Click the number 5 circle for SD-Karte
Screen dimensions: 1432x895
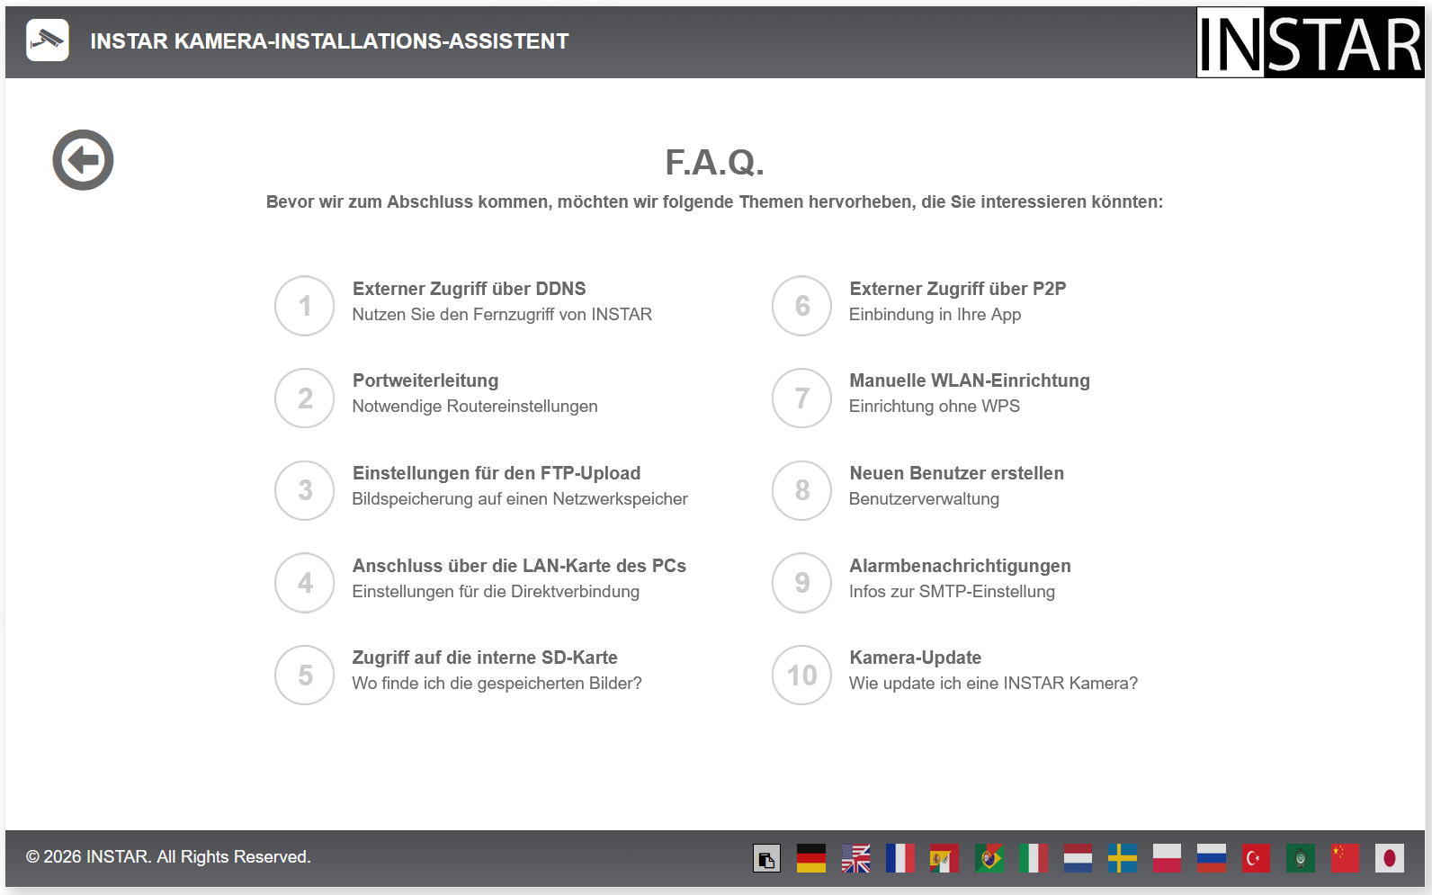(305, 676)
